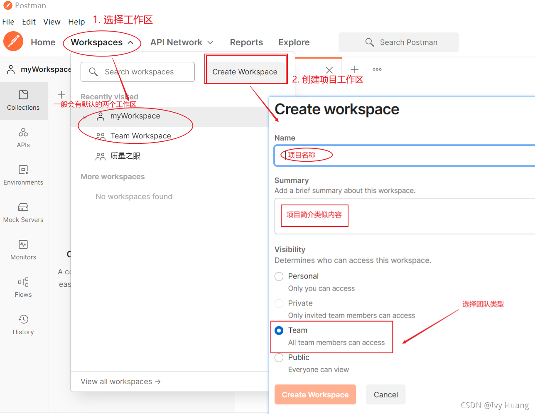The height and width of the screenshot is (414, 535).
Task: Open the three-dot tab options menu
Action: 377,69
